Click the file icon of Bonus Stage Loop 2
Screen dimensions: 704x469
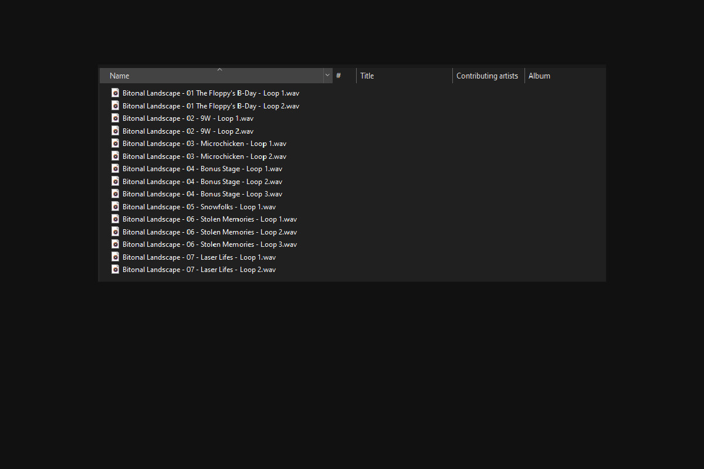[116, 181]
